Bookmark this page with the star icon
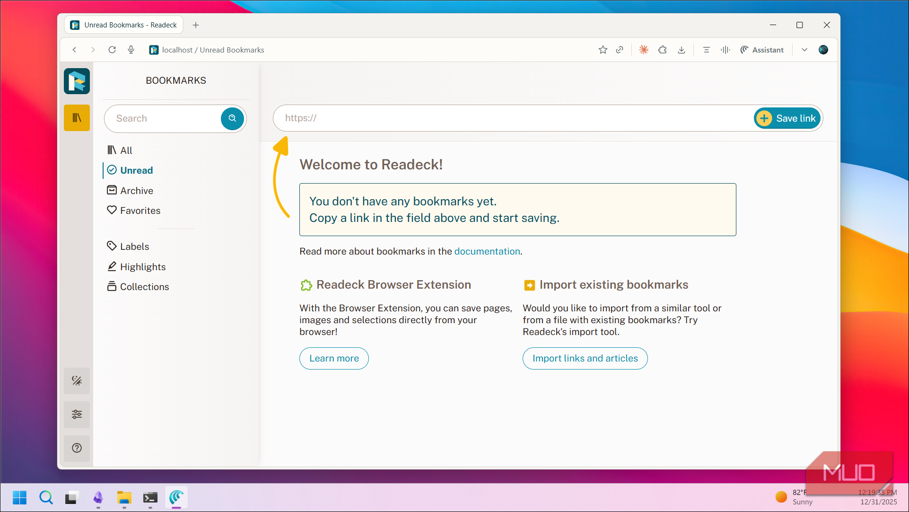 (603, 50)
